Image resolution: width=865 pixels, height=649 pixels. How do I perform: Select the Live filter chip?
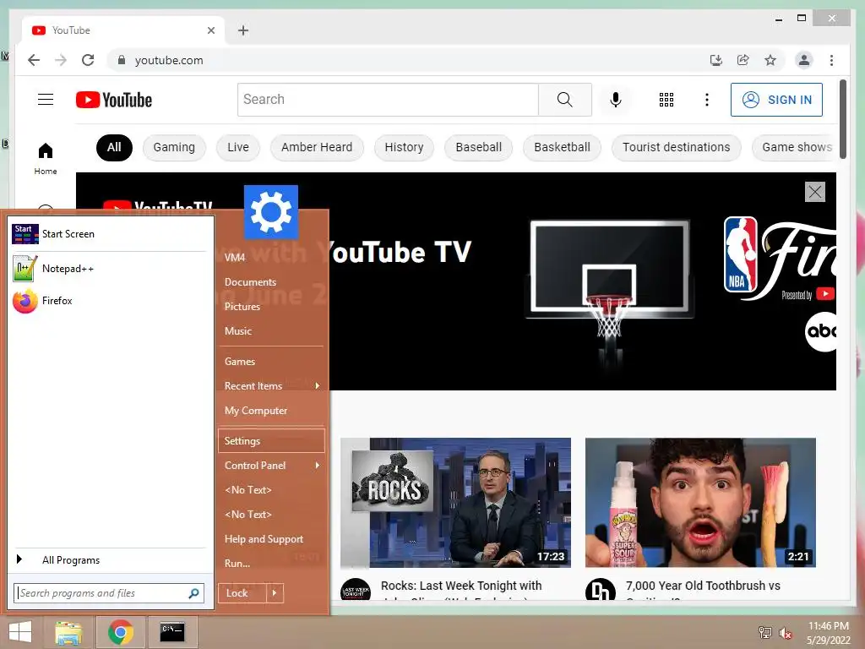click(238, 147)
